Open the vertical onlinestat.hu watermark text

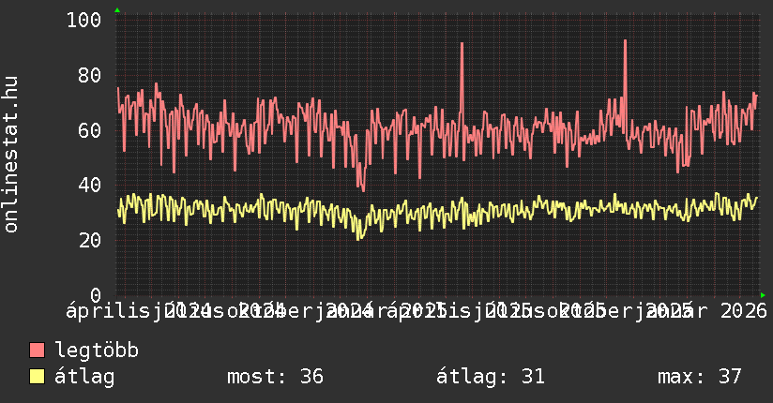coord(11,155)
